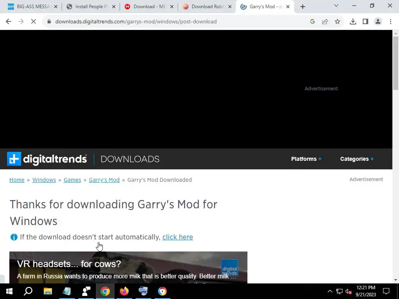This screenshot has width=399, height=299.
Task: Show hidden system tray icons
Action: (x=330, y=291)
